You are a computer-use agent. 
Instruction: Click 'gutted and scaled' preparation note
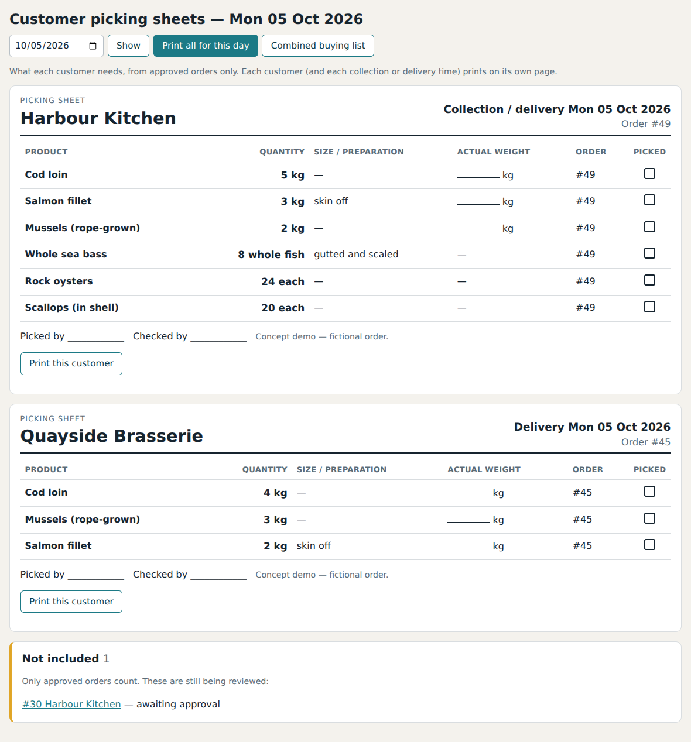pos(356,254)
